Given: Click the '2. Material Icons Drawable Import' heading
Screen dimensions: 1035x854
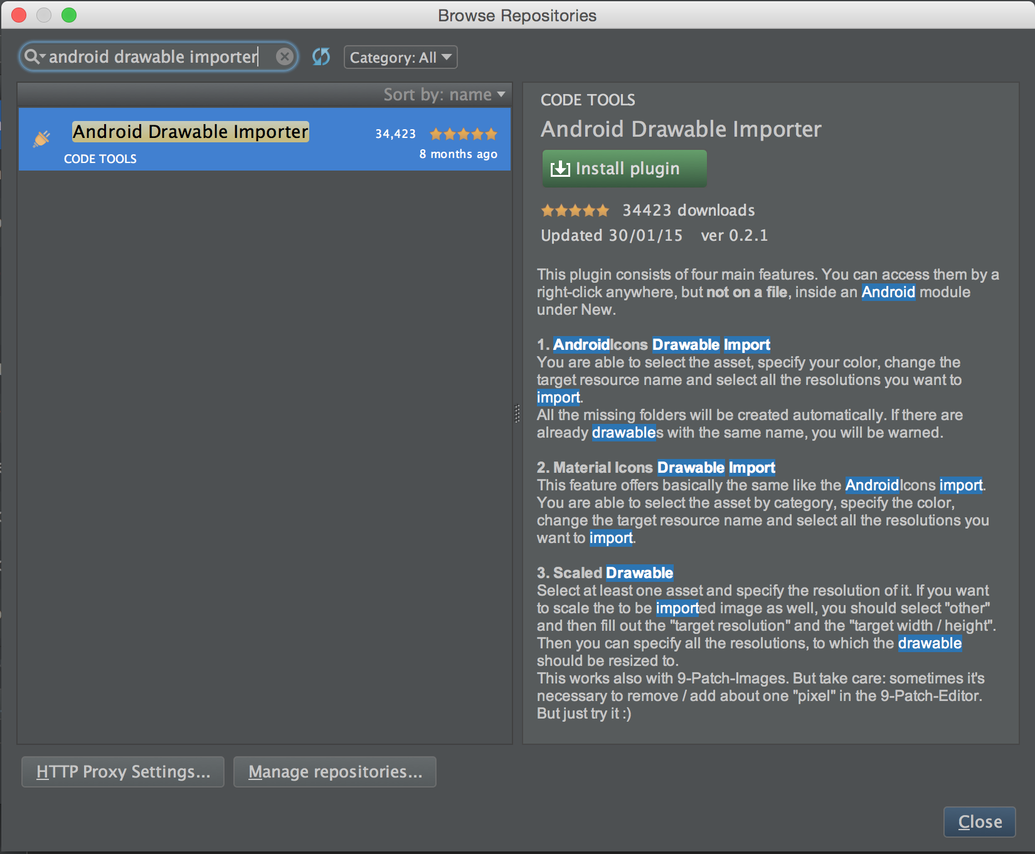Looking at the screenshot, I should pos(656,467).
